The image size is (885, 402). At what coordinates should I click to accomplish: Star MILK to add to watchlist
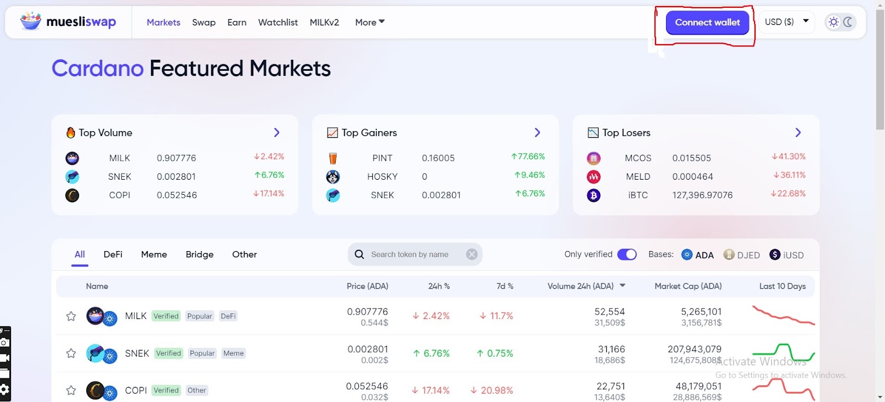71,316
